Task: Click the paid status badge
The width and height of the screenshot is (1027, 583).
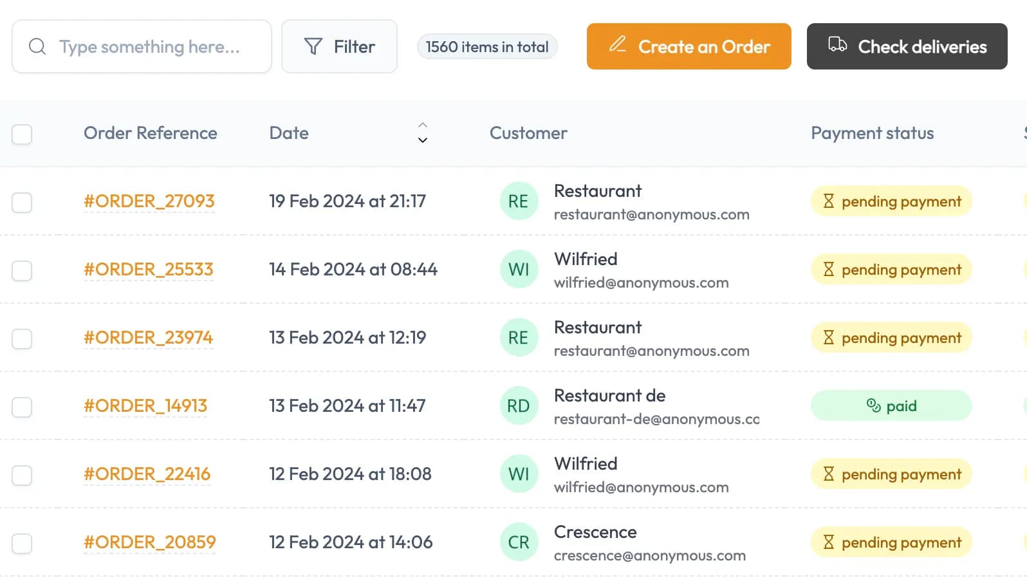Action: click(891, 406)
